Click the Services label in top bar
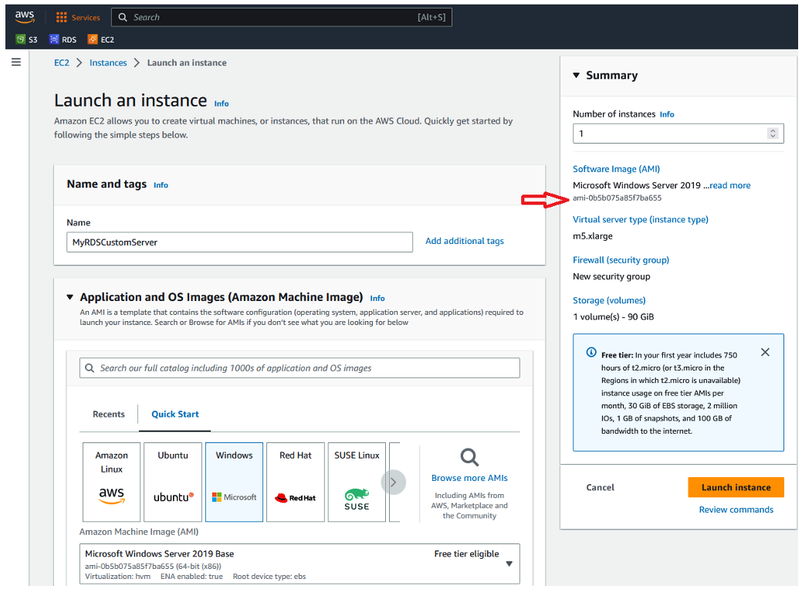 click(x=86, y=18)
